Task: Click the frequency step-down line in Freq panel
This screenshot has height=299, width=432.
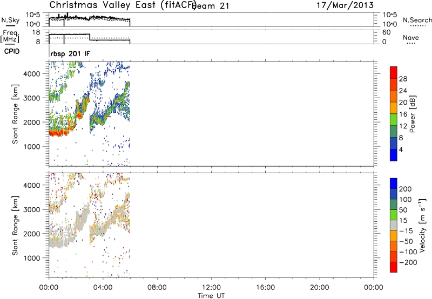Action: coord(90,37)
